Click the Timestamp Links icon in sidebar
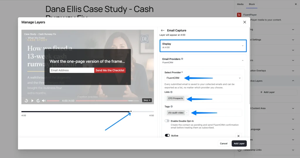 click(239, 150)
